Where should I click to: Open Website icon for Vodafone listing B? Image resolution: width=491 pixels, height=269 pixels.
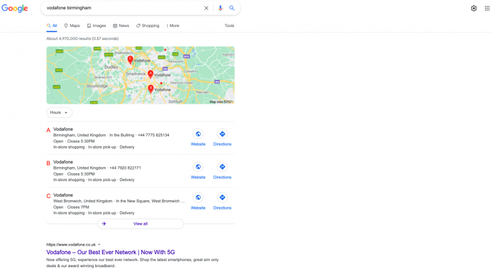pos(198,167)
